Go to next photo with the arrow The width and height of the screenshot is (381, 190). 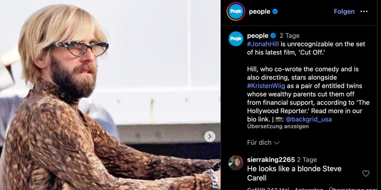pyautogui.click(x=210, y=136)
